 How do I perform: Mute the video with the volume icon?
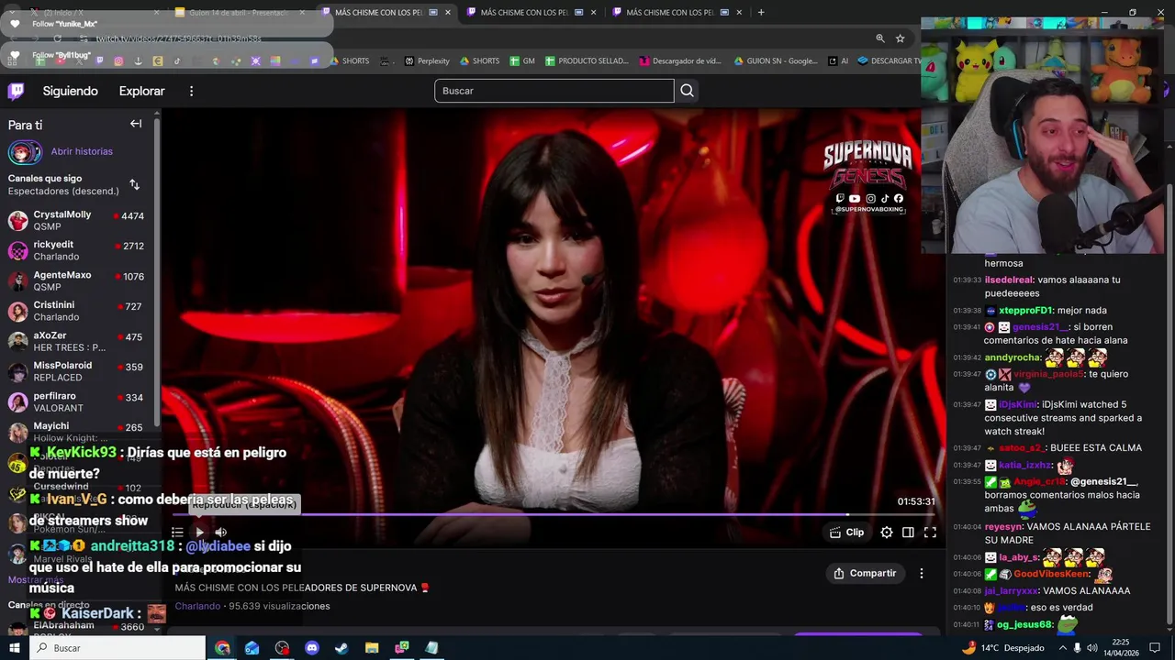pos(221,532)
